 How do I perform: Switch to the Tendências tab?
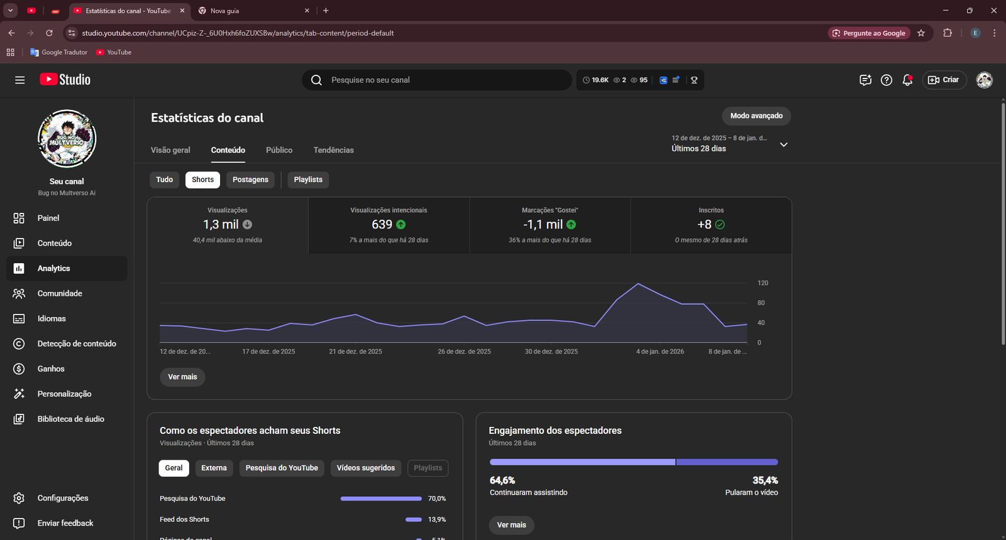(x=333, y=150)
